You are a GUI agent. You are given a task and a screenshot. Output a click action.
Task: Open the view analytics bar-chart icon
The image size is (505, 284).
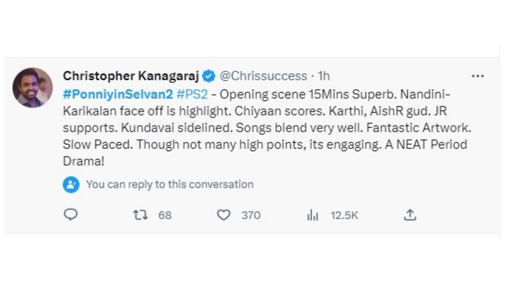pyautogui.click(x=312, y=215)
